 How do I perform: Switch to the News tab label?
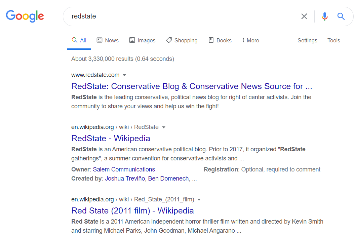112,40
